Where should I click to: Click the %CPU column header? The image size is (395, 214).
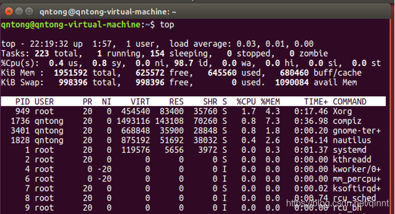click(x=246, y=102)
